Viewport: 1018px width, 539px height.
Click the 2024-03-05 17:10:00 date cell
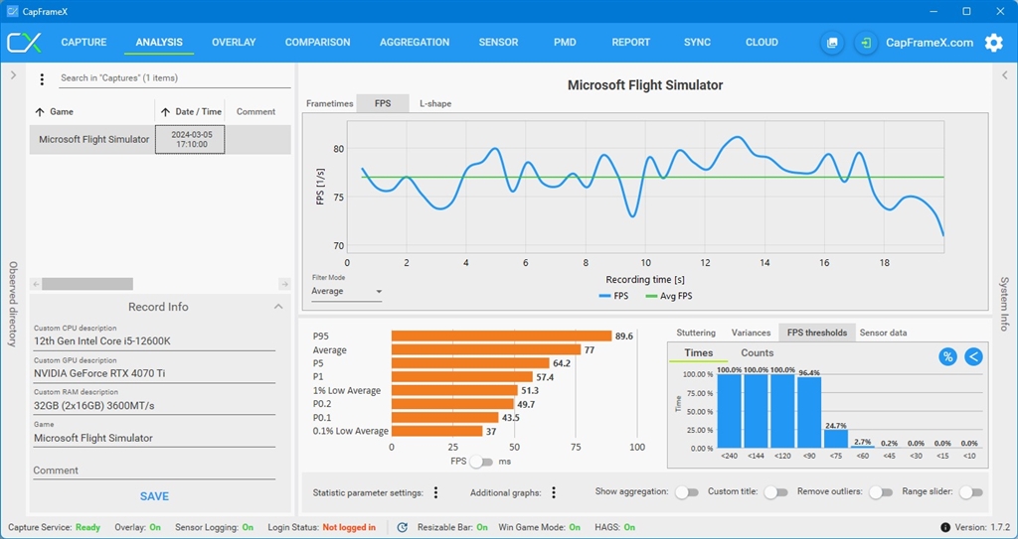(x=190, y=139)
